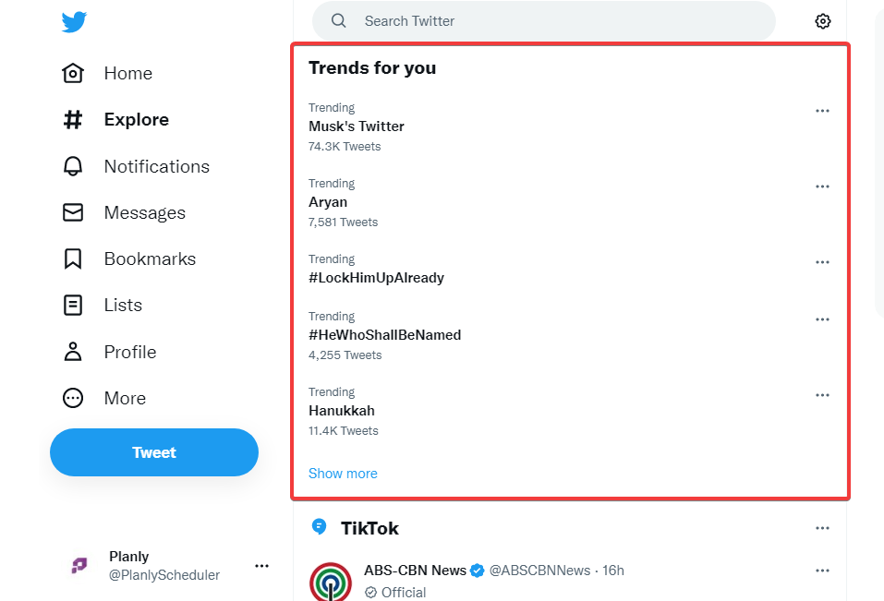
Task: Select the Explore hashtag icon
Action: [73, 120]
